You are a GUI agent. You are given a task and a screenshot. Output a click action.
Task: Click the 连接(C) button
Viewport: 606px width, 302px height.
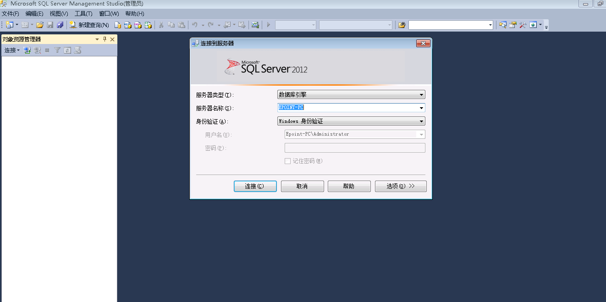coord(255,186)
